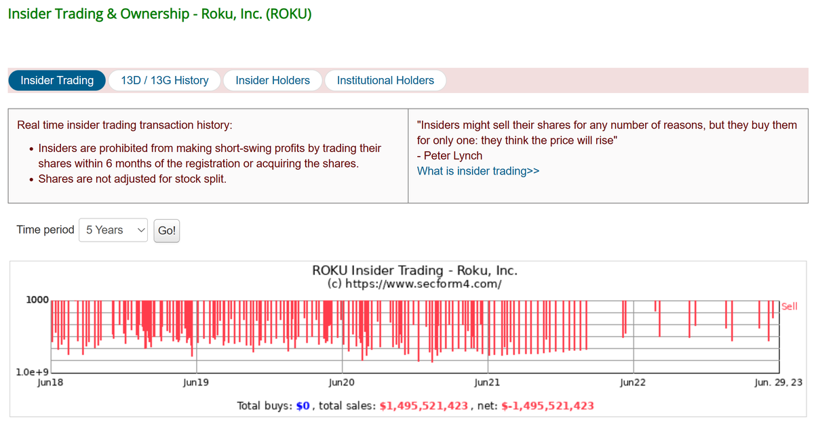Click the Sell legend label
Image resolution: width=814 pixels, height=427 pixels.
(x=790, y=306)
